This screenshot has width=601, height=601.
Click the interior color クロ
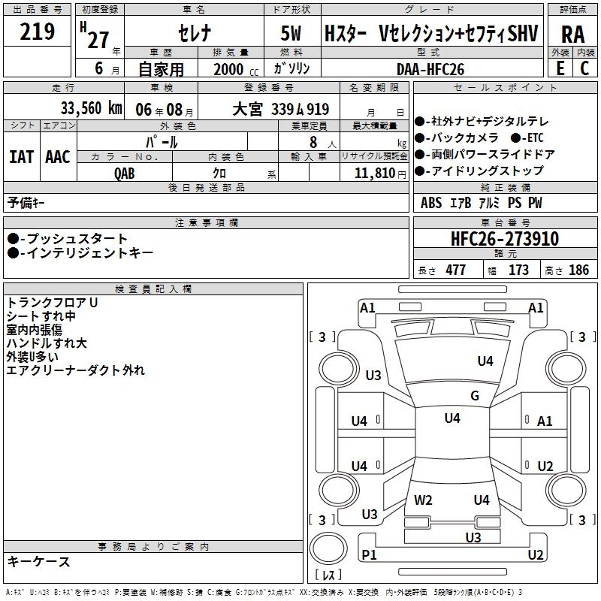tap(219, 174)
